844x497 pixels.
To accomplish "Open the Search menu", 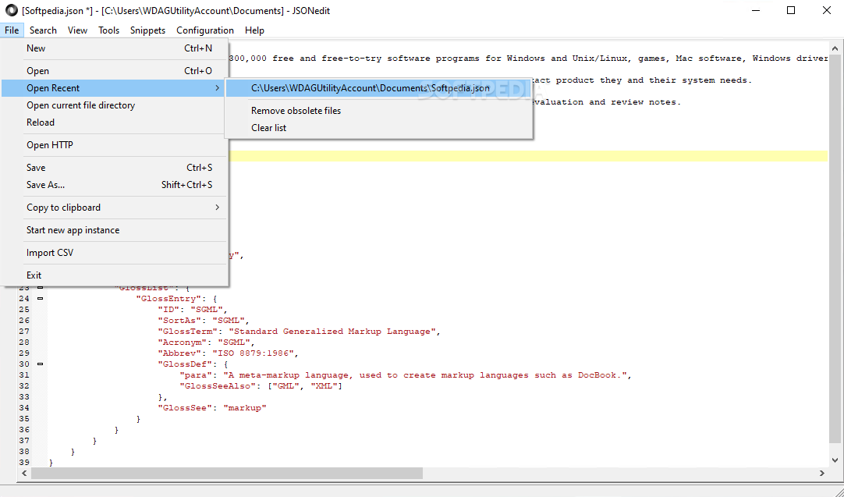I will (x=43, y=30).
